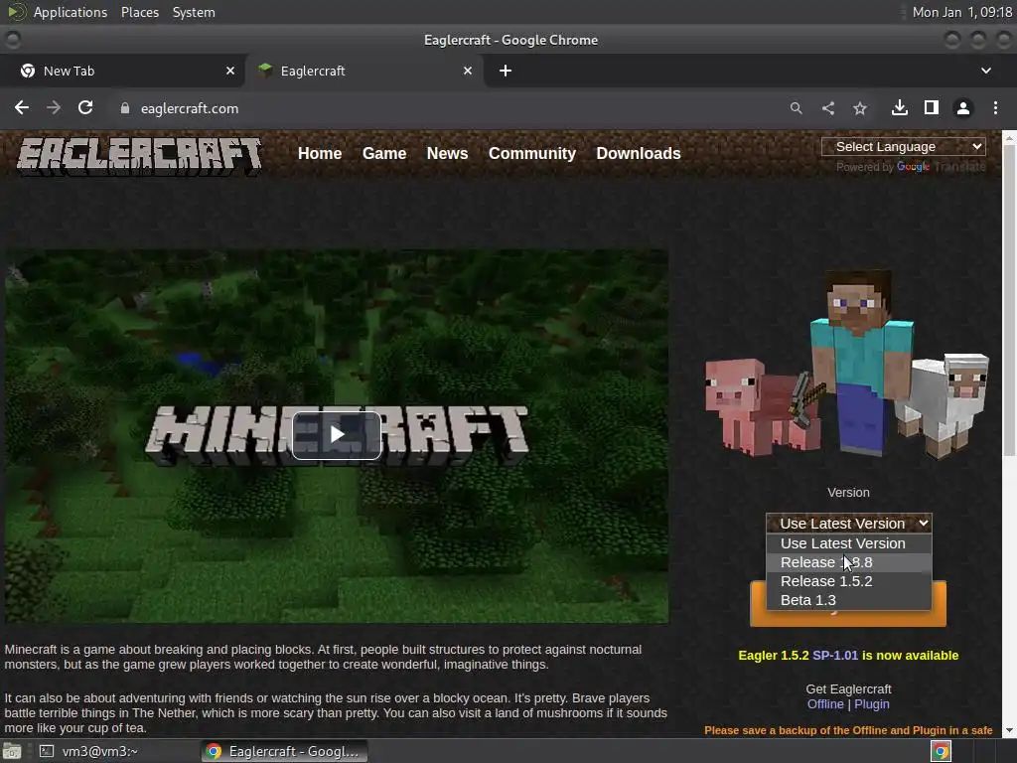
Task: Click the Steve, pig and sheep image
Action: (847, 364)
